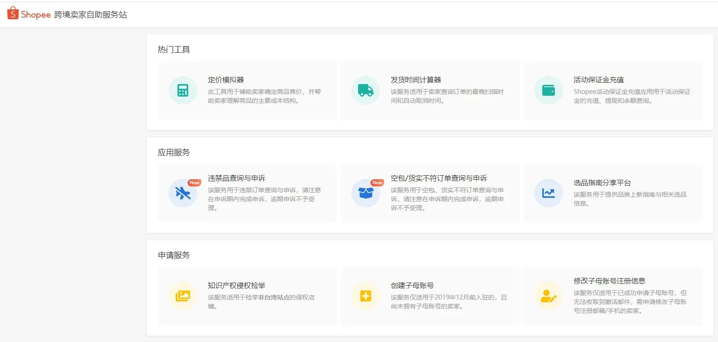
Task: Click 跨境卖家自助服务站 header text
Action: 91,15
